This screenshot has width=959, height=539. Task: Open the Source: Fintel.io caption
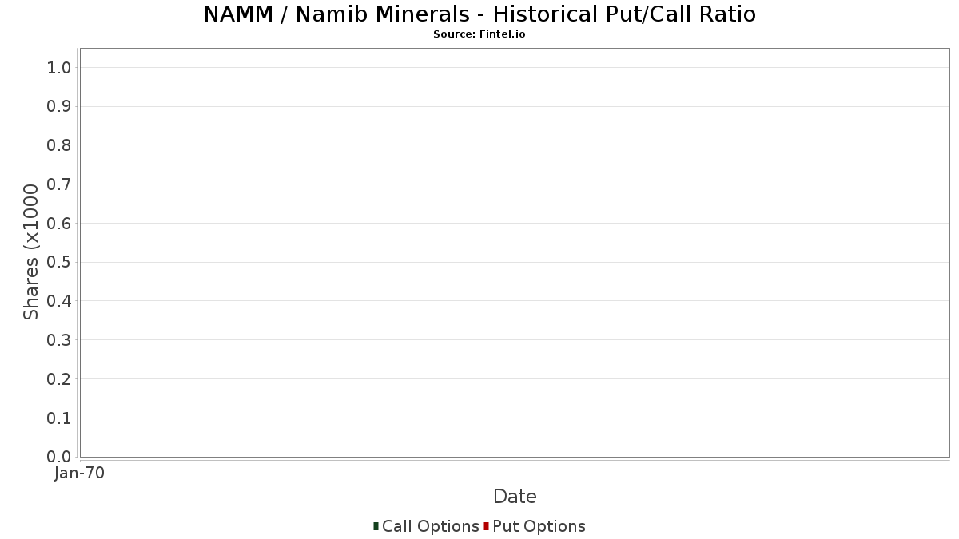tap(479, 34)
